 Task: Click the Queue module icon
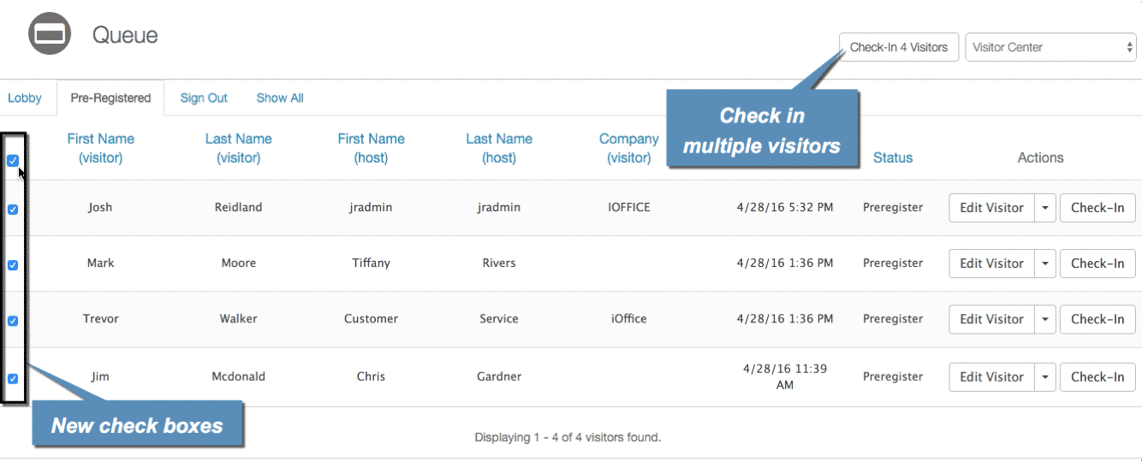click(50, 34)
